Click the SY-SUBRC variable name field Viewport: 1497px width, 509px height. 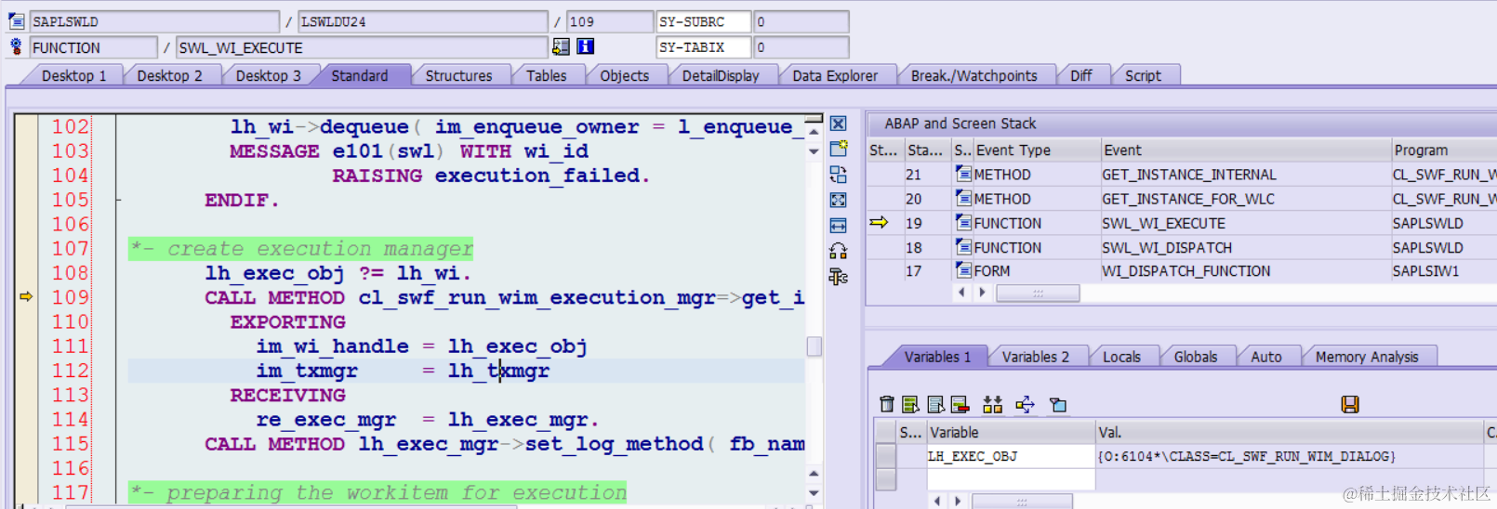pos(703,21)
